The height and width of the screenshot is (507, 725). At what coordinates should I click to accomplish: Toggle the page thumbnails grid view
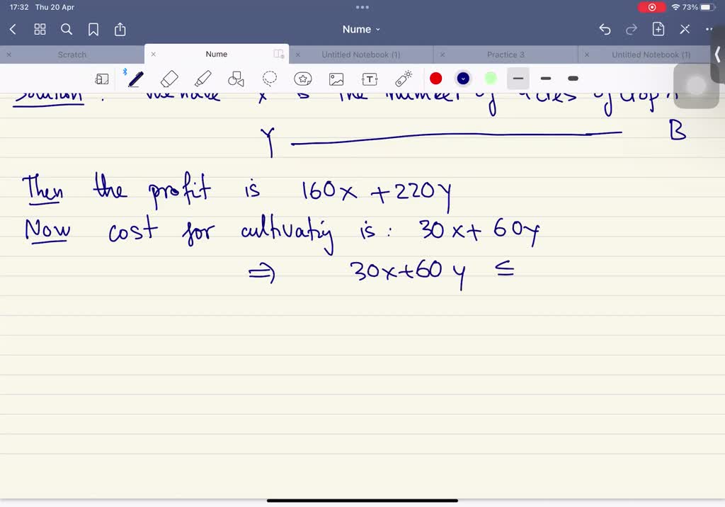40,29
